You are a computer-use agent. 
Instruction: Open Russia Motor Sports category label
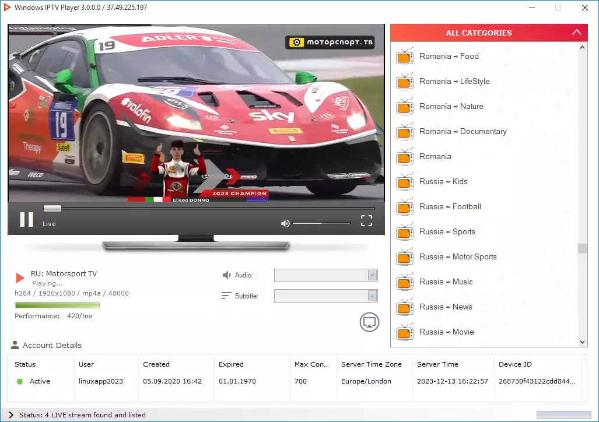click(x=458, y=256)
